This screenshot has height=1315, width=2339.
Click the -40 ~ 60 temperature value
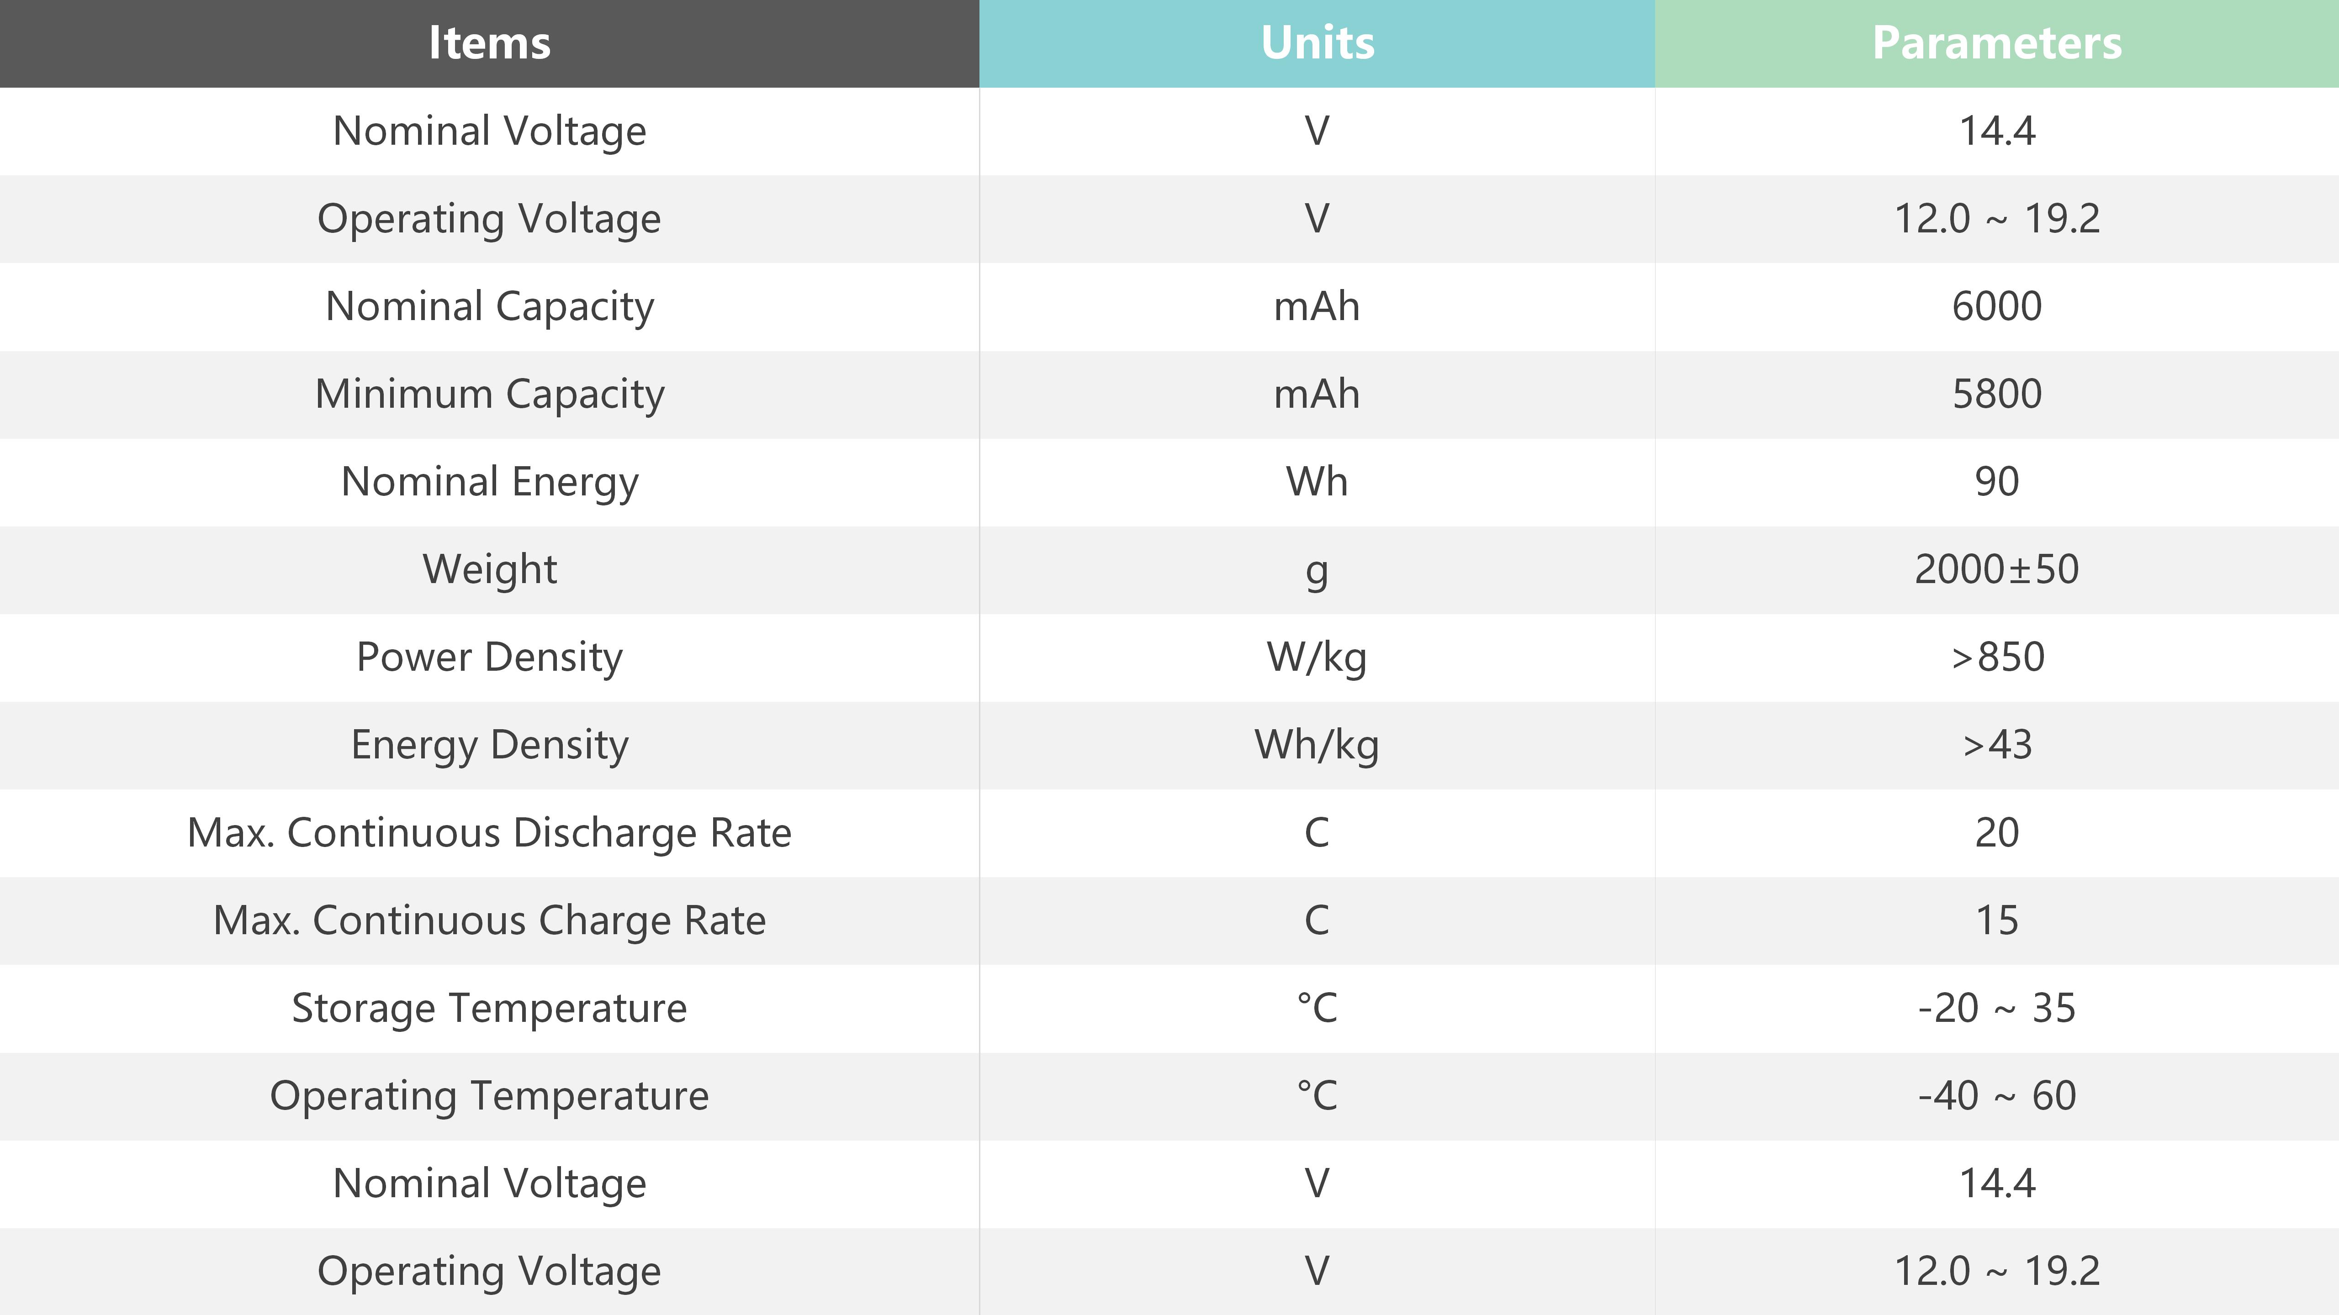pyautogui.click(x=1997, y=1096)
